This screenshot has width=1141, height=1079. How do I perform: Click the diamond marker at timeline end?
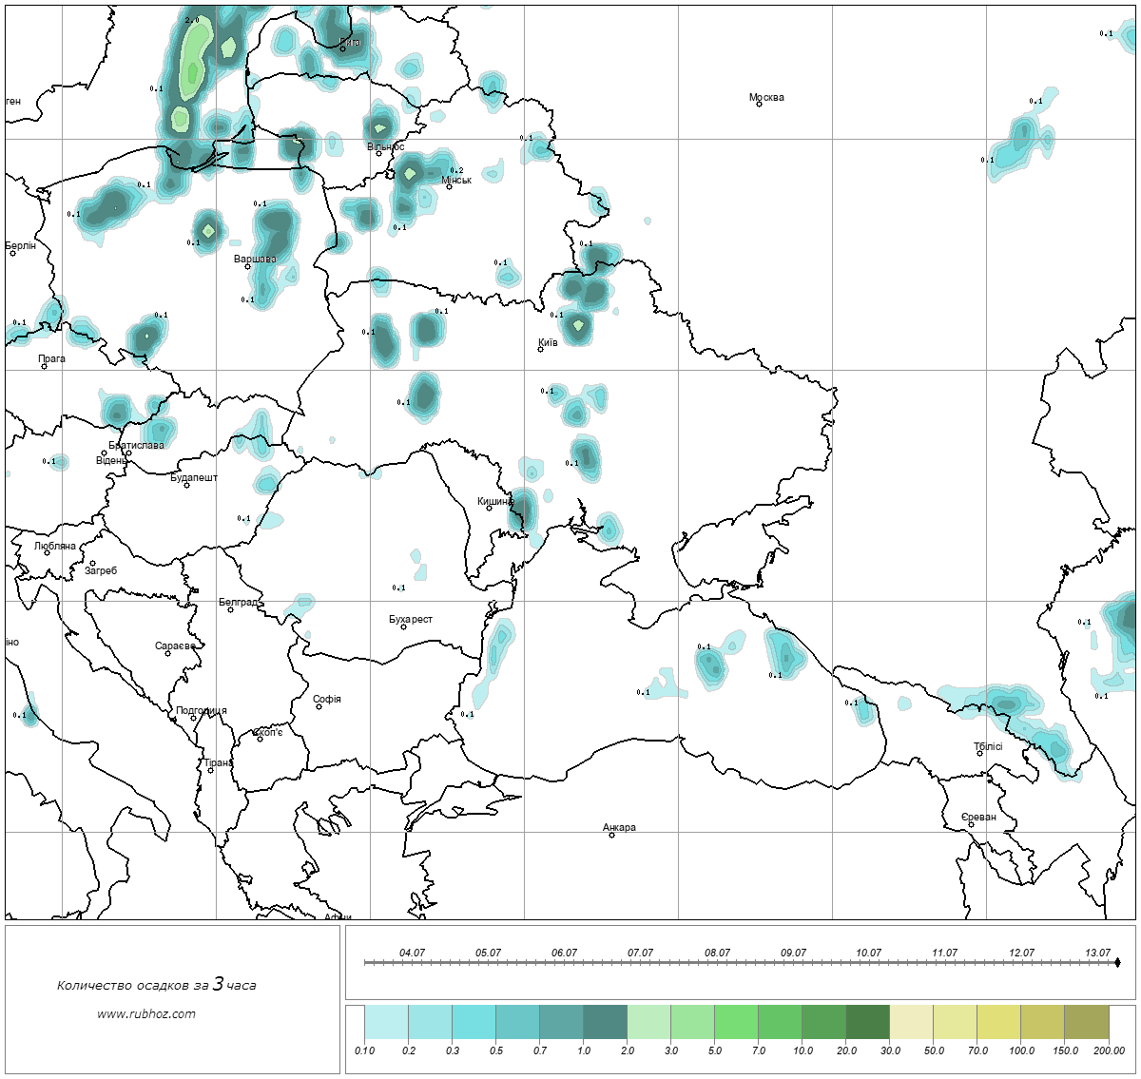tap(1117, 963)
